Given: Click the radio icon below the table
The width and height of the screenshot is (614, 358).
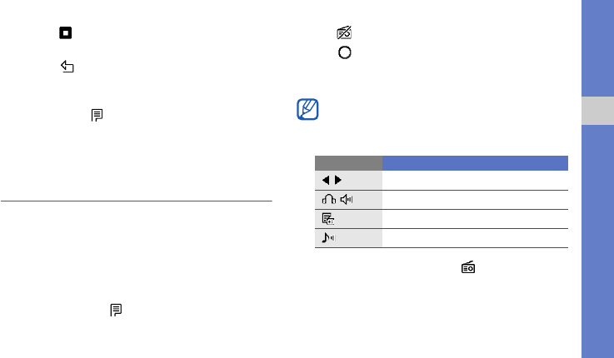Looking at the screenshot, I should click(468, 267).
